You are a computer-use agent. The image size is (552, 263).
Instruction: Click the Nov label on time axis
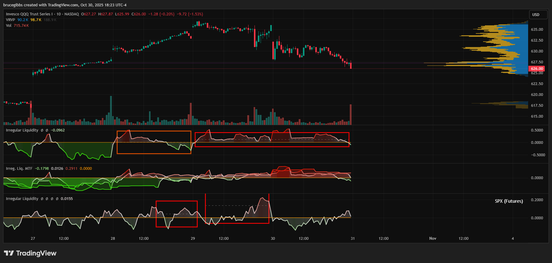tap(433, 239)
